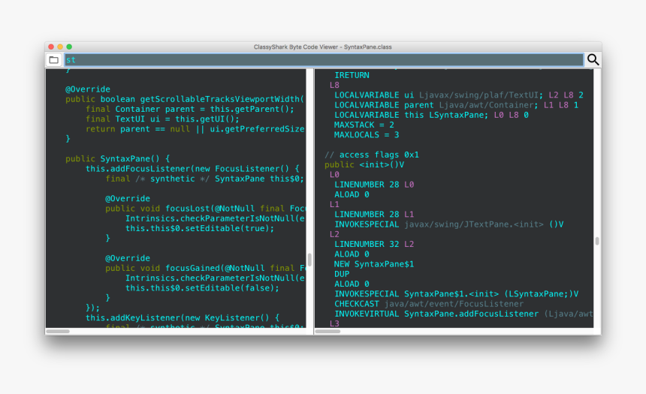Maximize window with the green button
This screenshot has width=646, height=394.
pos(69,47)
